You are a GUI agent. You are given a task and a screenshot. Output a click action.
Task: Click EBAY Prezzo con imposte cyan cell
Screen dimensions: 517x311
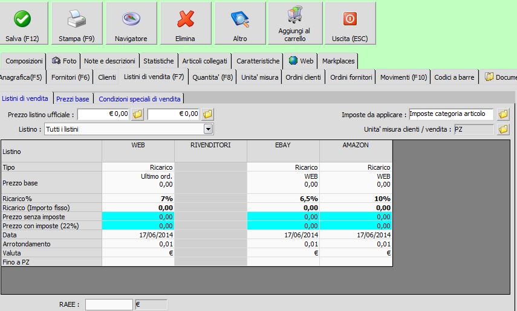pos(283,226)
